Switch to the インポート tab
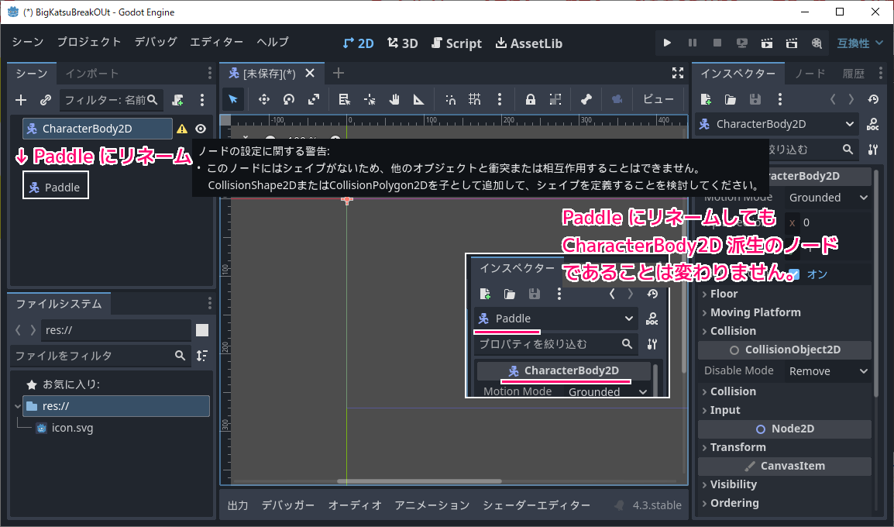The image size is (894, 527). 91,74
